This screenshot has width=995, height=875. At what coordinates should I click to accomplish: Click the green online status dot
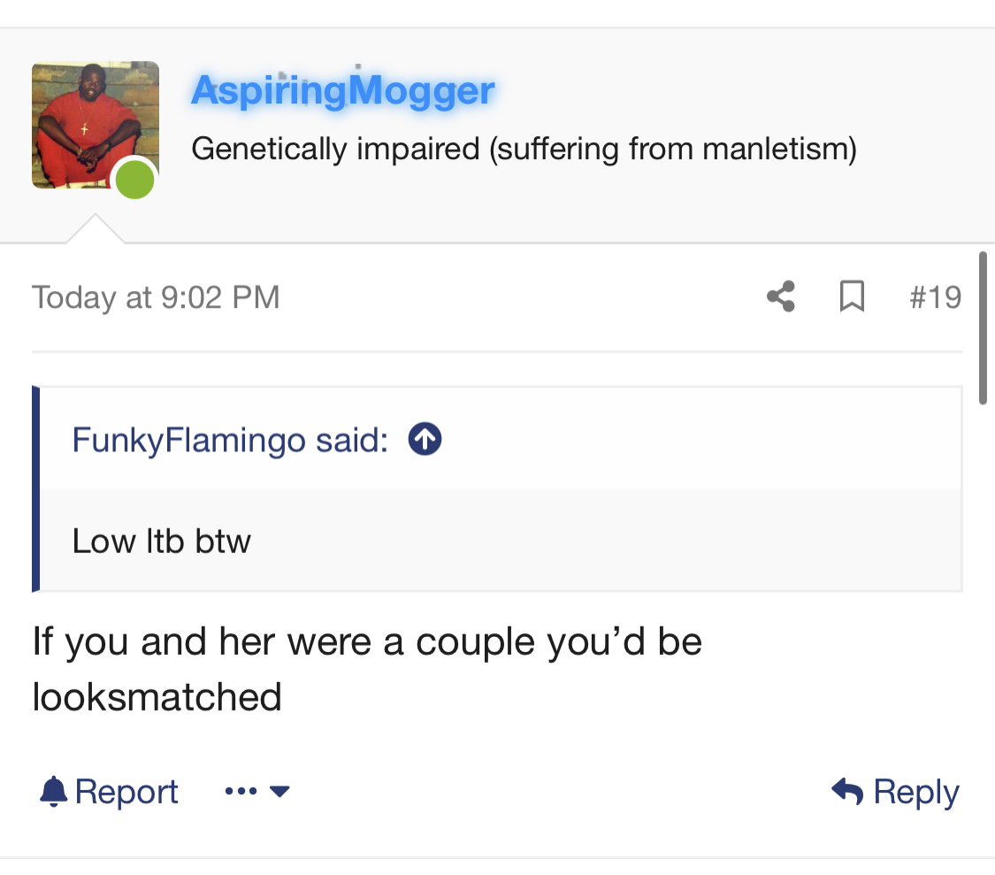pos(134,180)
